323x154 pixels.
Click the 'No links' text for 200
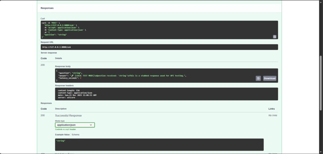(x=273, y=115)
